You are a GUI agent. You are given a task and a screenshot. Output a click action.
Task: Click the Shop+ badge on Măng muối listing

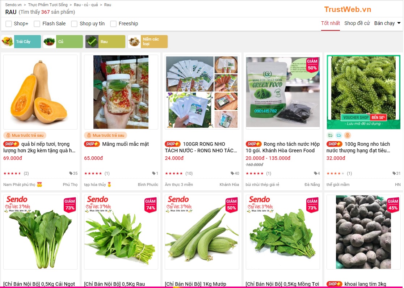(92, 144)
